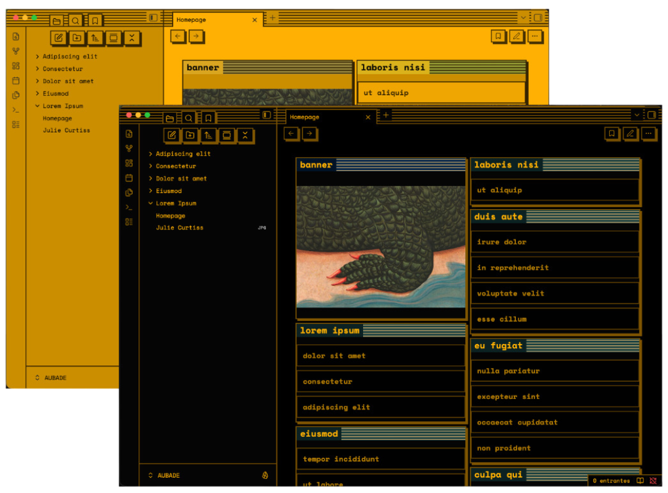The image size is (668, 493).
Task: Click book icon in dark window status bar
Action: pos(640,481)
